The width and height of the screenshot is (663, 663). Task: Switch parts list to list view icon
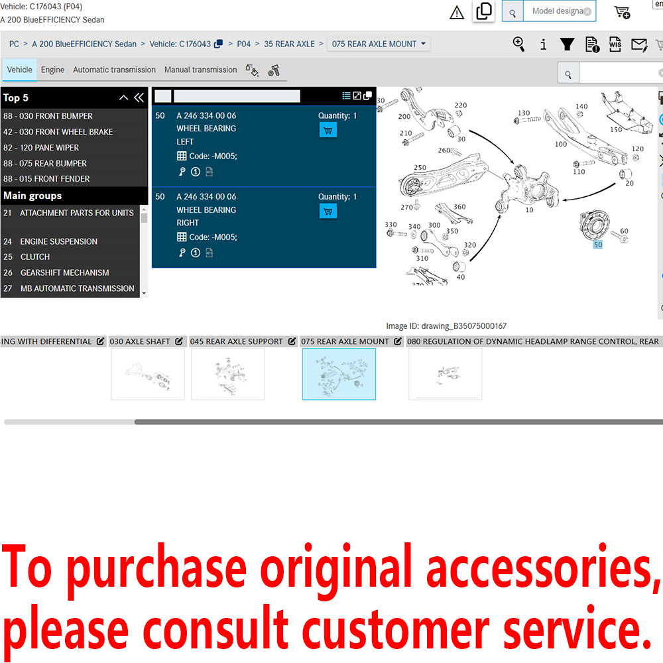tap(346, 95)
